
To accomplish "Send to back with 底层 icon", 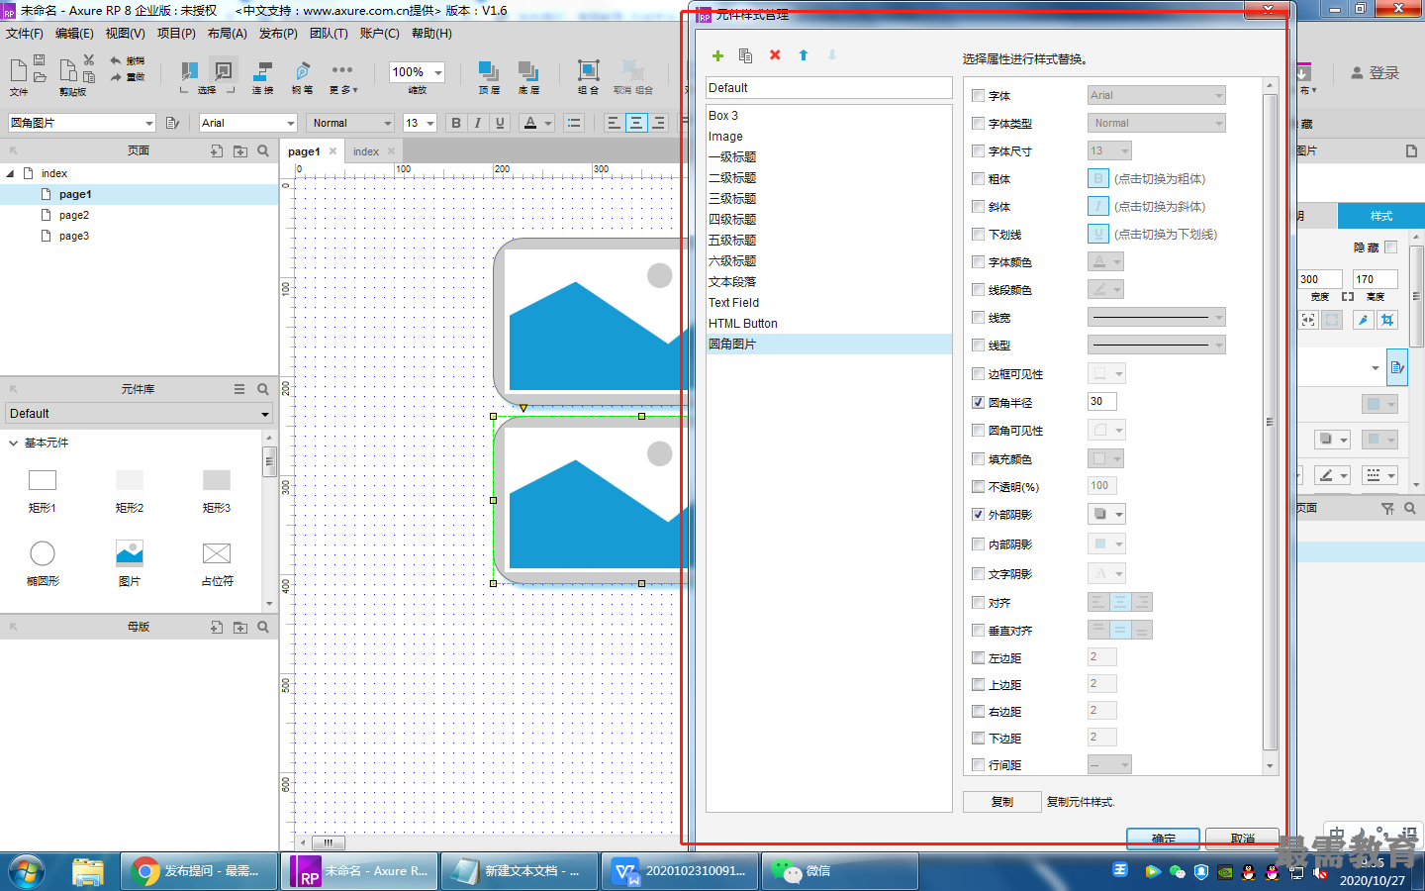I will click(528, 77).
